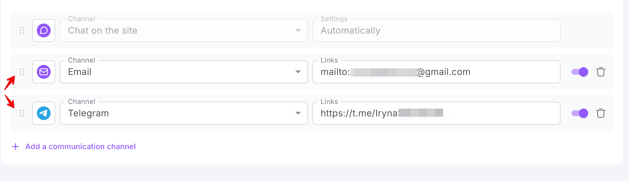Disable the Telegram channel toggle
The width and height of the screenshot is (629, 181).
coord(580,113)
